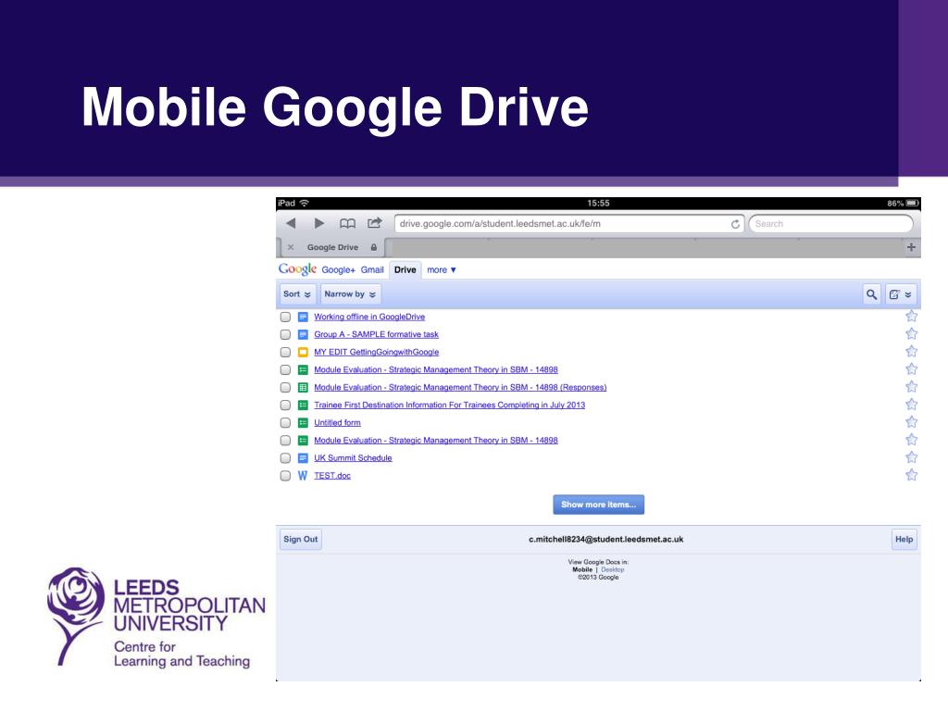948x711 pixels.
Task: Open a new tab with the plus icon
Action: [911, 246]
